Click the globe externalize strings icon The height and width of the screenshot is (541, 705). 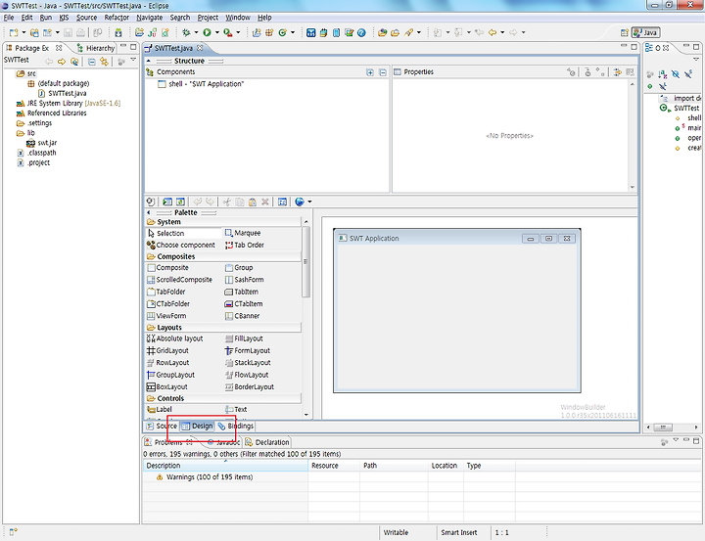(300, 202)
